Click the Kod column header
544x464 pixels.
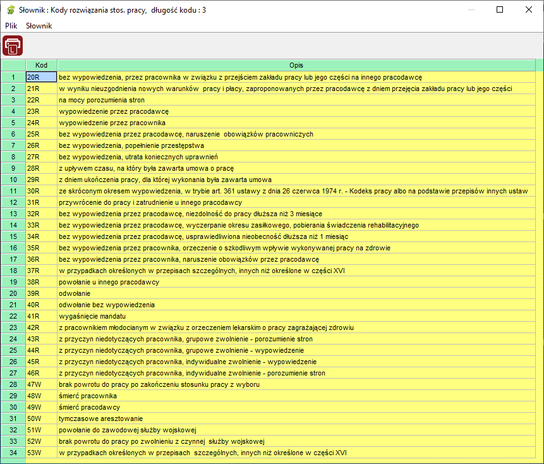tap(41, 65)
